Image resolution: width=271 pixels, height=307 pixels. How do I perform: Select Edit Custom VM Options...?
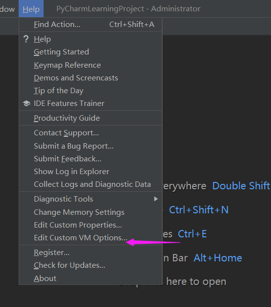[90, 238]
